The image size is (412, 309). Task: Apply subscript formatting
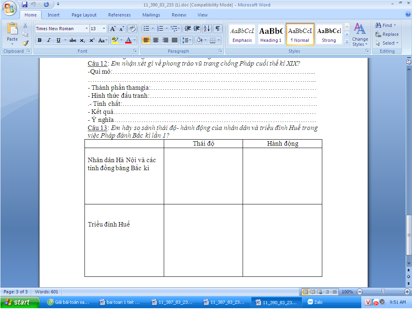click(82, 40)
